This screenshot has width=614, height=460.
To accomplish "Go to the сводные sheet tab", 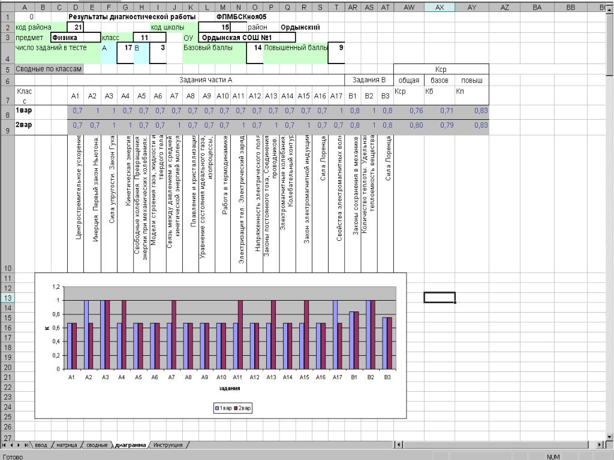I will [96, 445].
